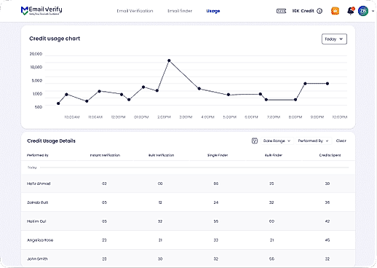Click the 20,000 y-axis label

[x=36, y=54]
